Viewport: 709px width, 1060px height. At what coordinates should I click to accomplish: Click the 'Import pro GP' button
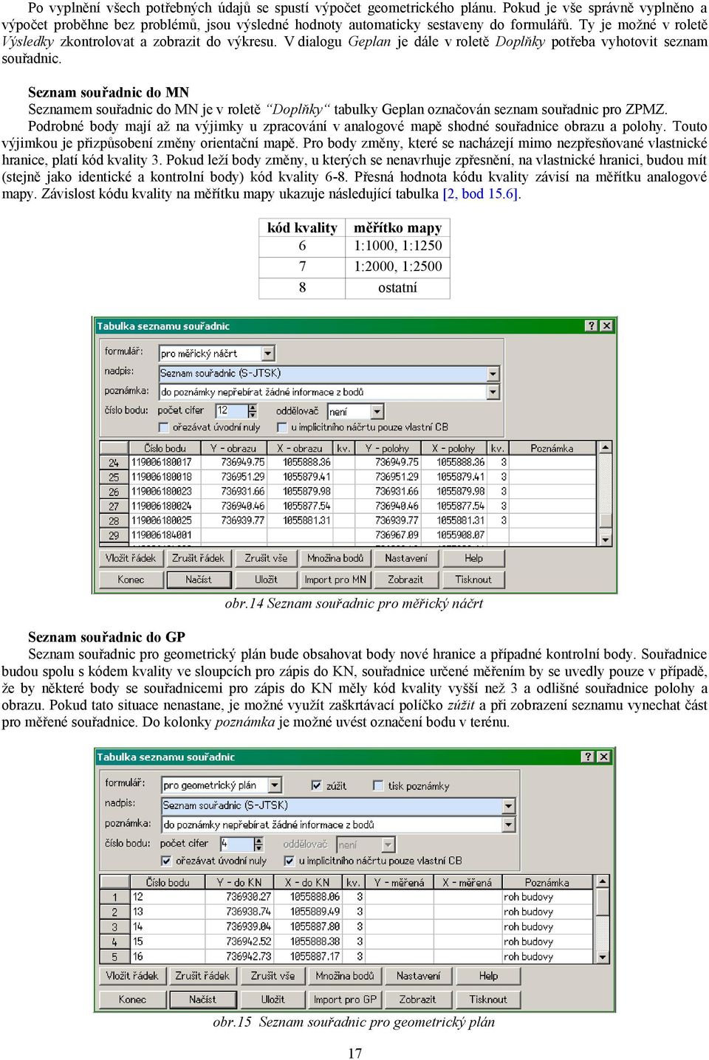click(x=345, y=999)
